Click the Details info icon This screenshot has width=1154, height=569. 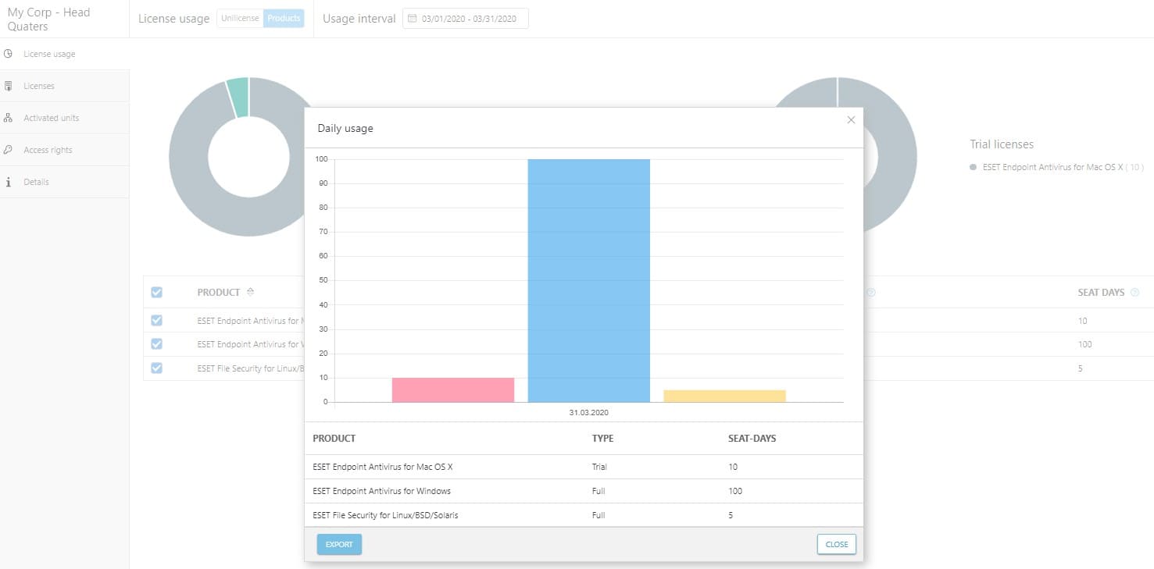coord(8,182)
